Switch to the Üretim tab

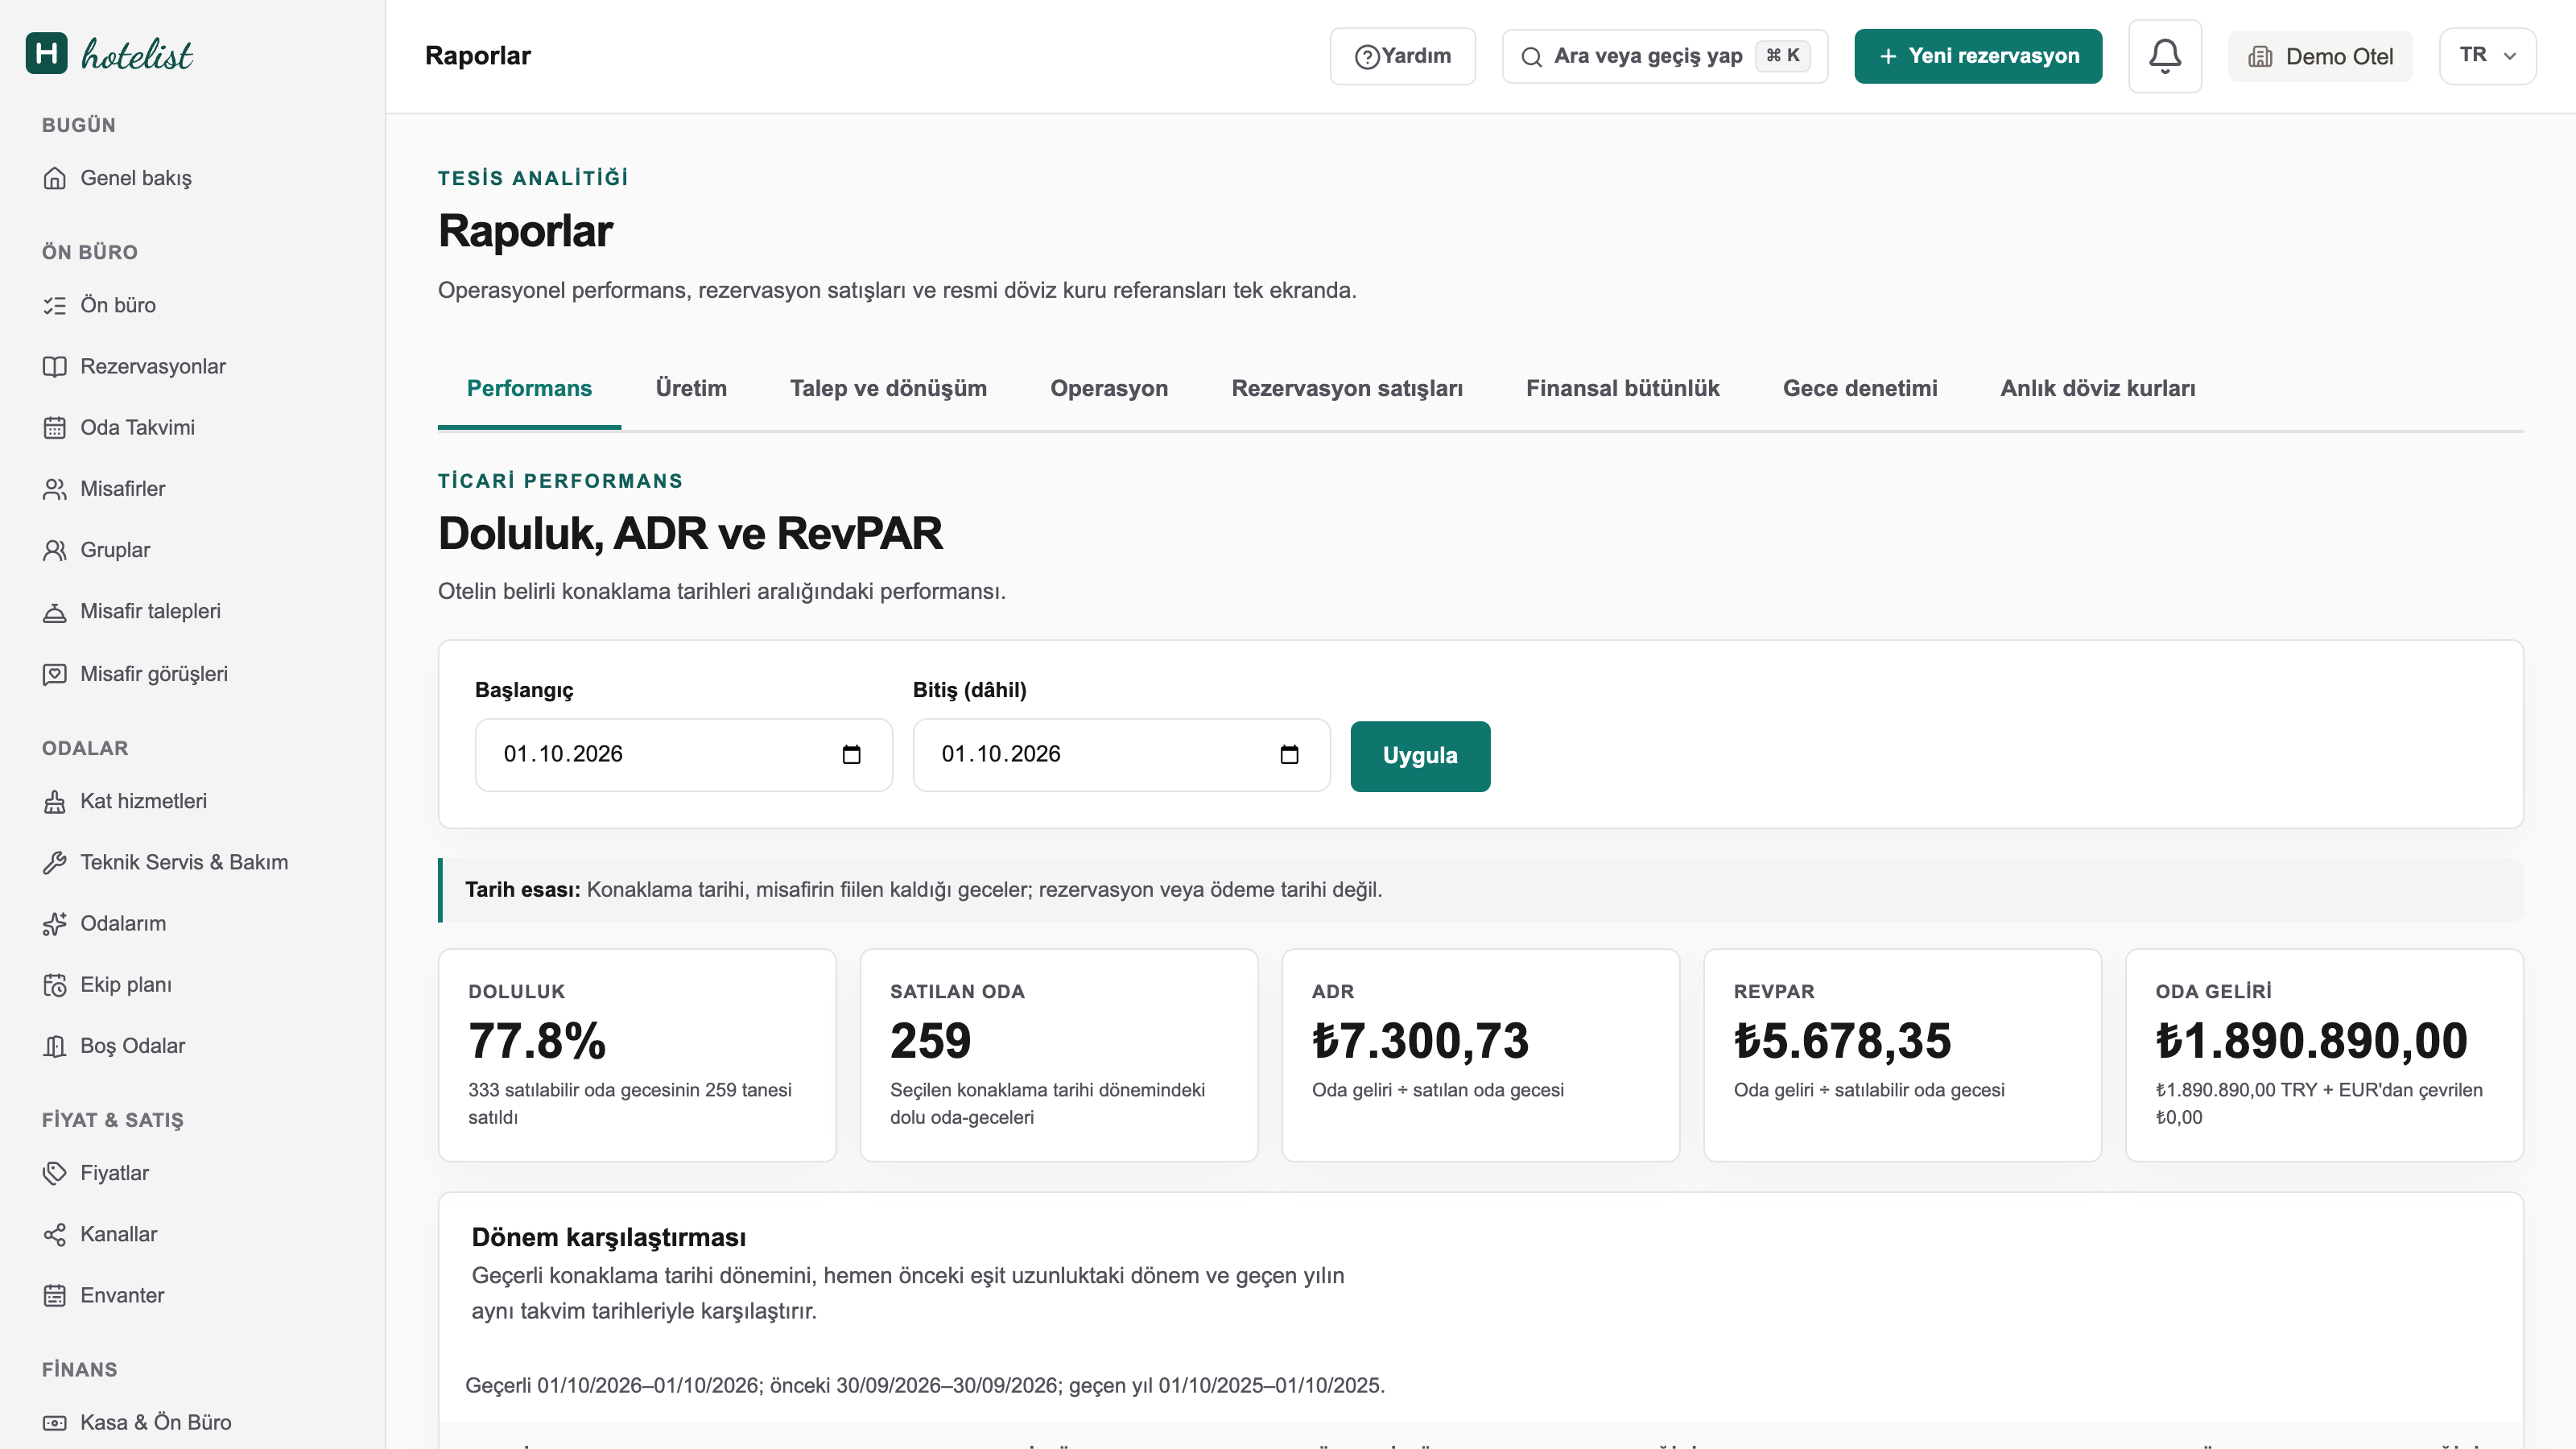point(691,388)
